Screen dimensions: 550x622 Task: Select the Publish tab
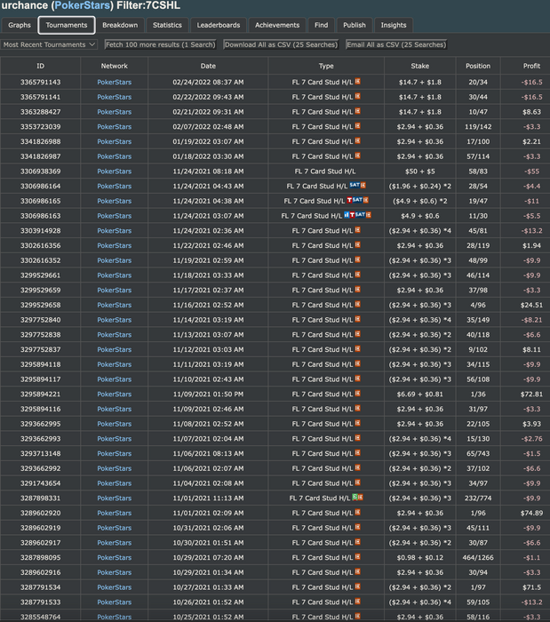[355, 25]
